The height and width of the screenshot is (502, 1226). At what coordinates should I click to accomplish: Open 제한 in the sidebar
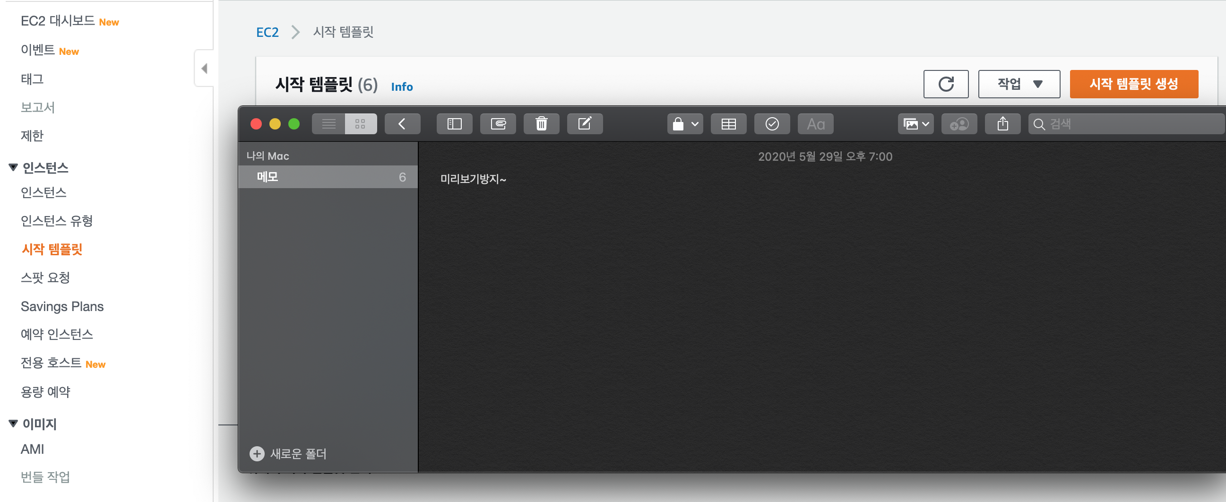[x=32, y=136]
